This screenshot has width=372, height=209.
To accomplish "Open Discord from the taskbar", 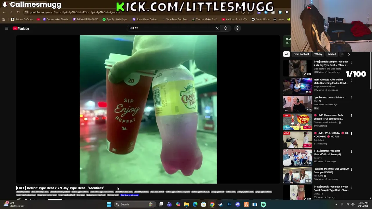I will (x=238, y=204).
